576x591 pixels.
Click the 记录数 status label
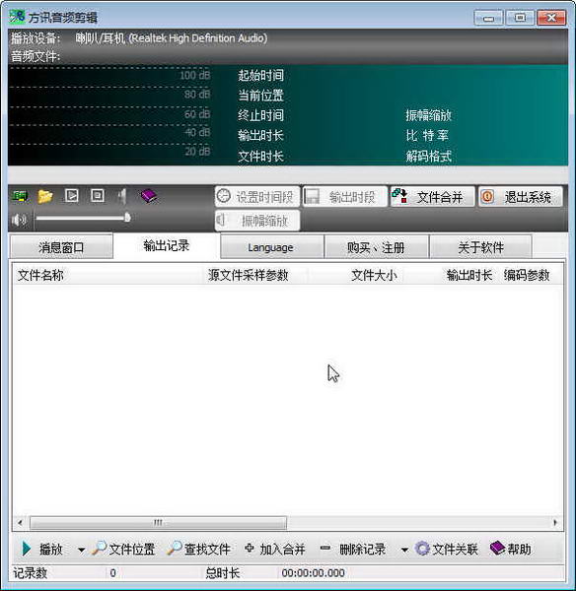(x=31, y=573)
